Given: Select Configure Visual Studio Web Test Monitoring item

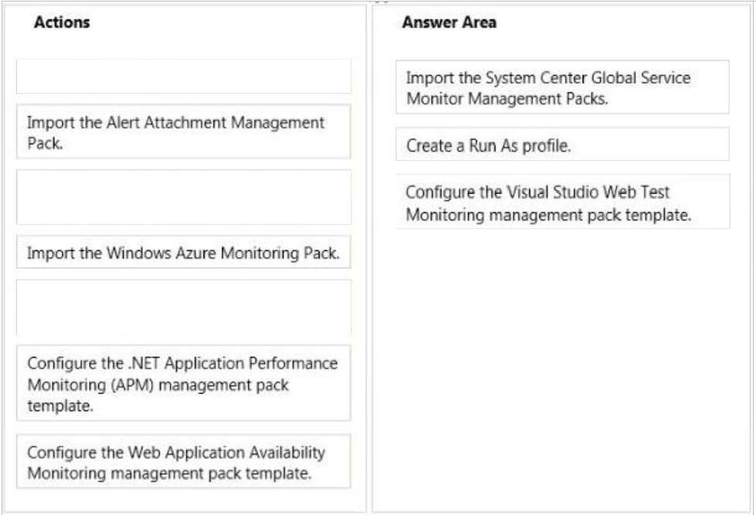Looking at the screenshot, I should click(x=563, y=202).
